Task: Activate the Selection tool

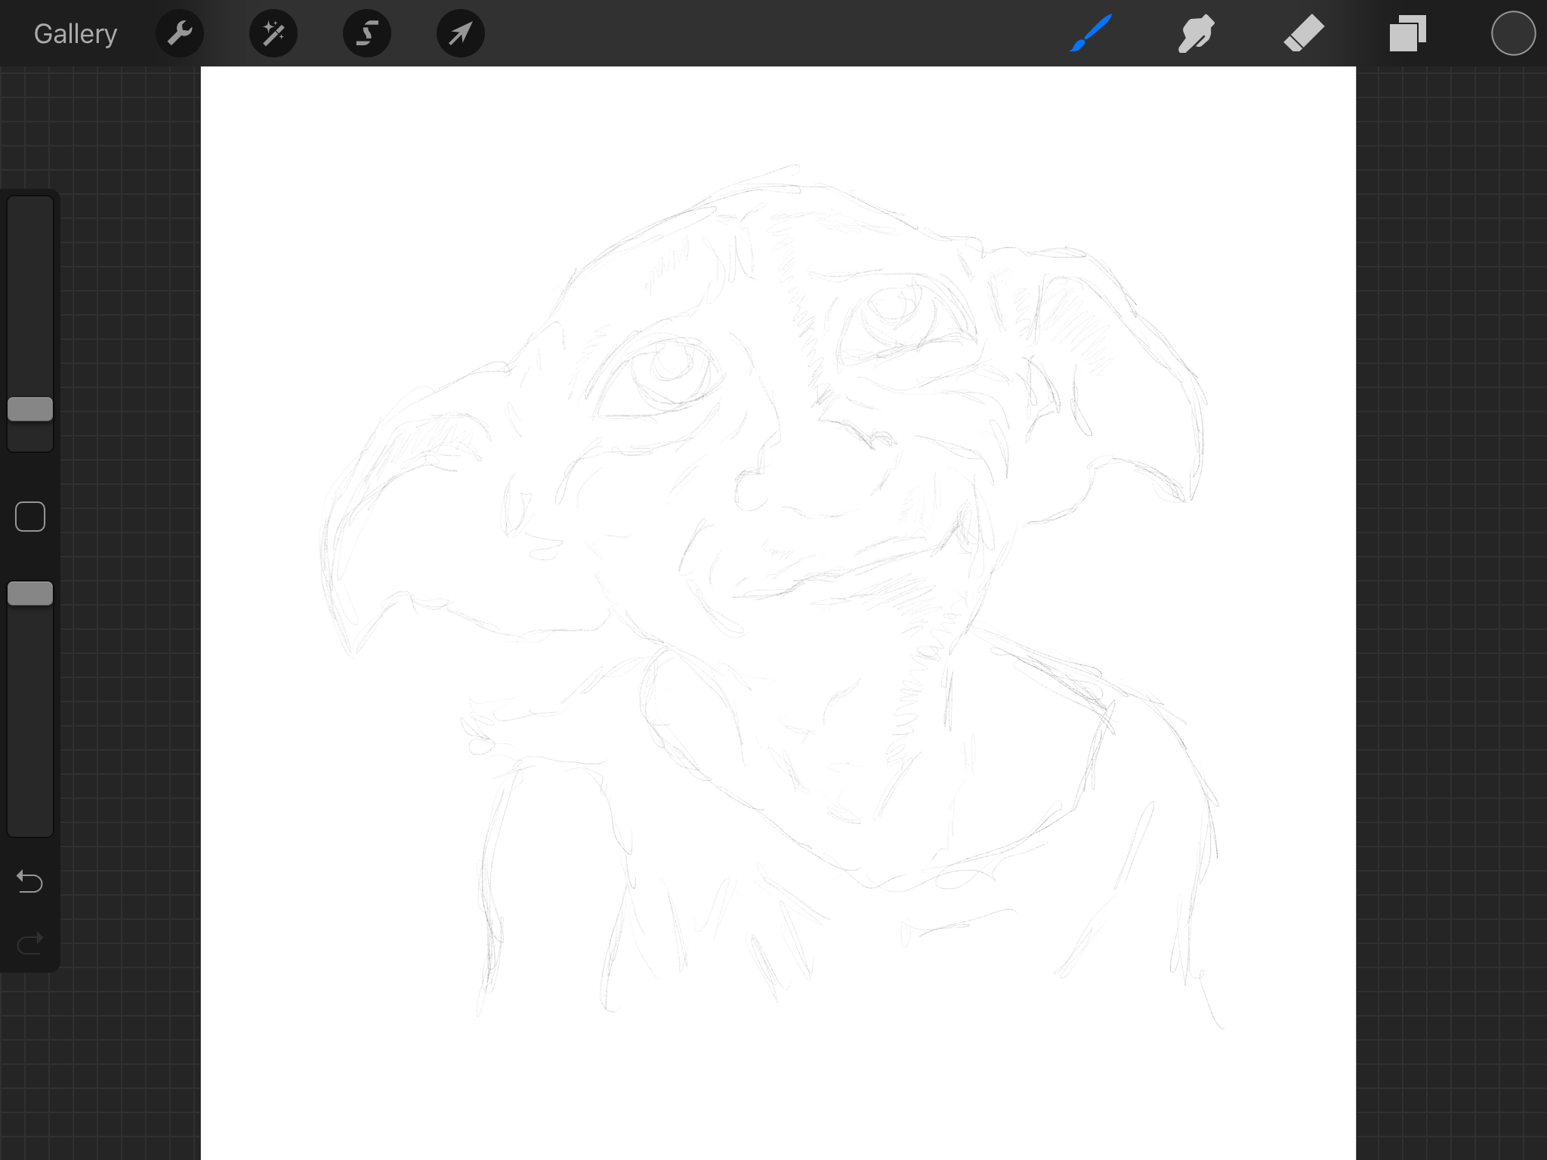Action: (367, 33)
